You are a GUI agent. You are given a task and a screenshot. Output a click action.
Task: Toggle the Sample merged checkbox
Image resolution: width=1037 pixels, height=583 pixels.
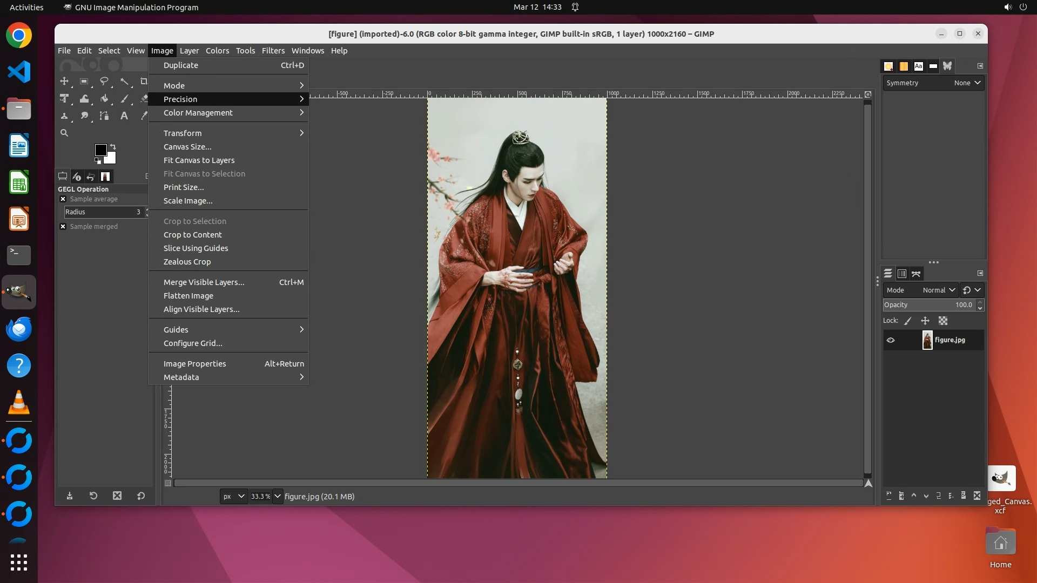tap(63, 227)
